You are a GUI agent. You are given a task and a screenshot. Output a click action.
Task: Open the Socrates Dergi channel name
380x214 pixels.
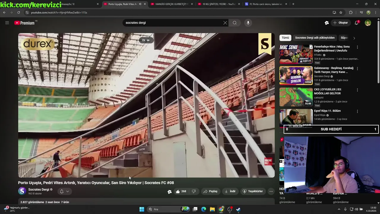pyautogui.click(x=39, y=189)
